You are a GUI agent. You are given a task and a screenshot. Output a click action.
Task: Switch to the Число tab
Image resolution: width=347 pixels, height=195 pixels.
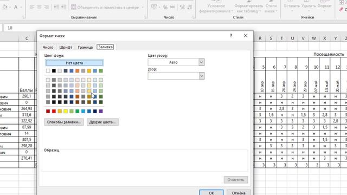click(48, 47)
